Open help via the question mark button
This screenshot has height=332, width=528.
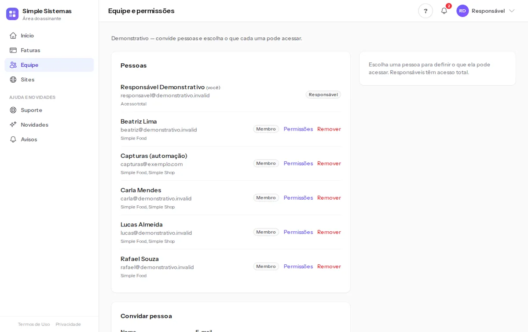[x=425, y=11]
